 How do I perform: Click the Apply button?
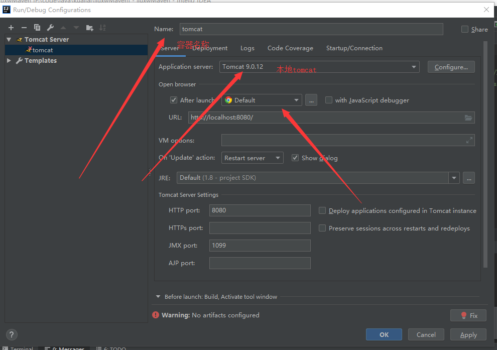[468, 335]
